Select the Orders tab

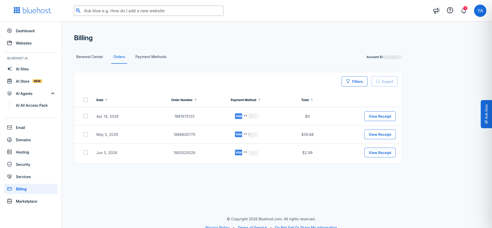119,57
